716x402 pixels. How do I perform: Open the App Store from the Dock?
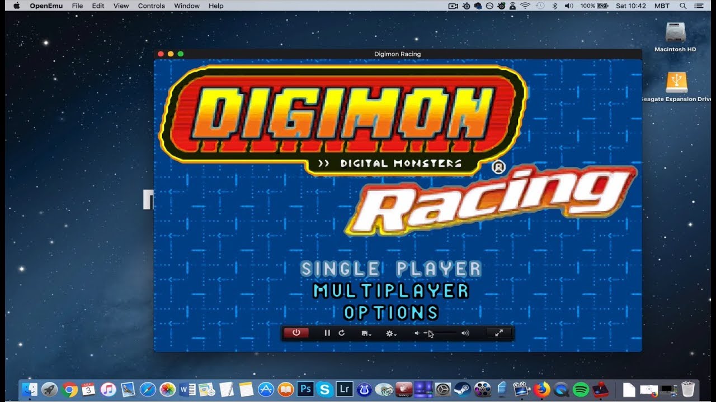point(266,389)
